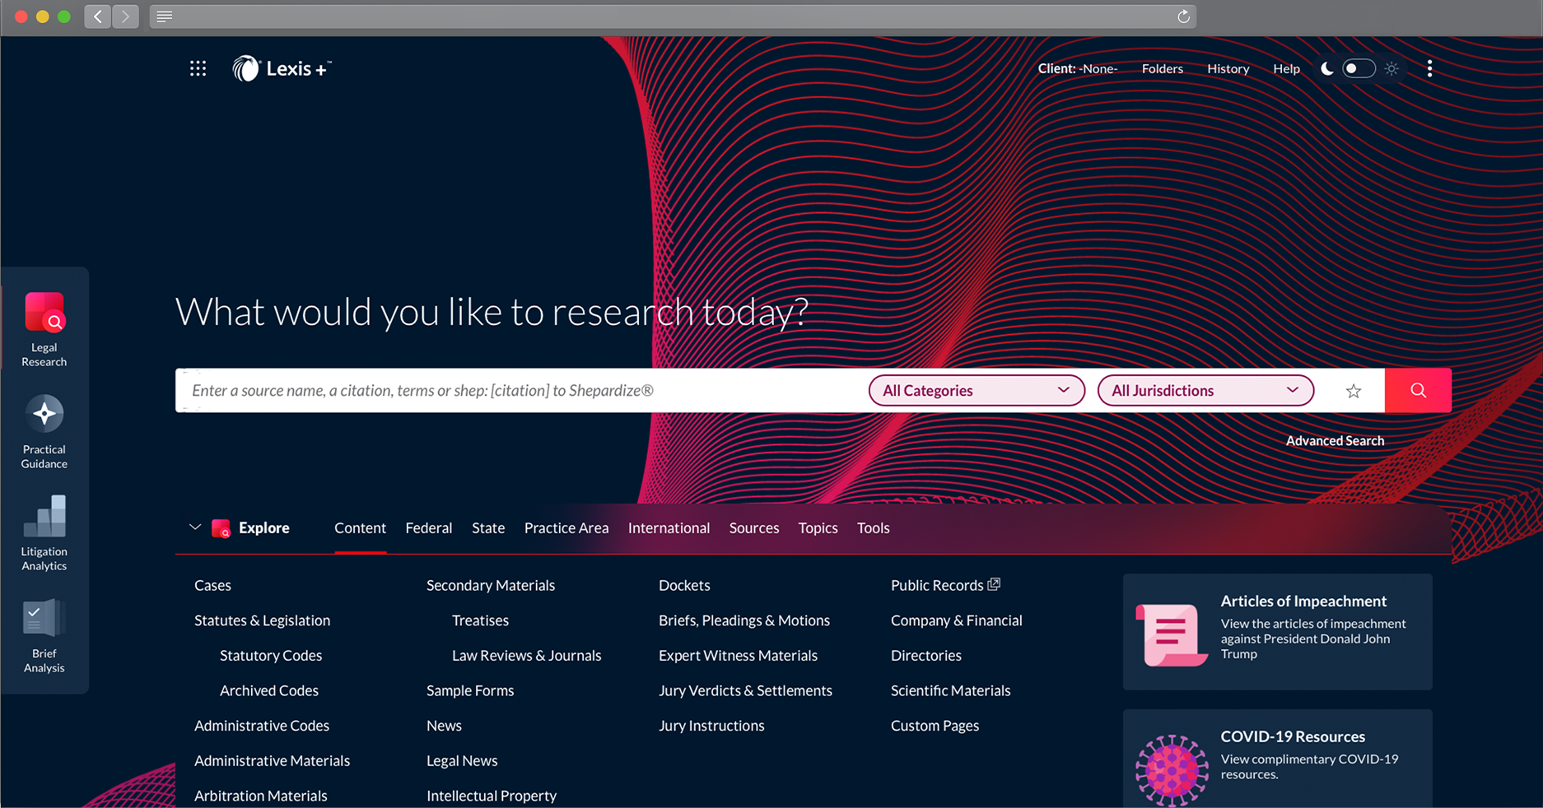The image size is (1543, 808).
Task: Open Jury Instructions link
Action: tap(711, 726)
